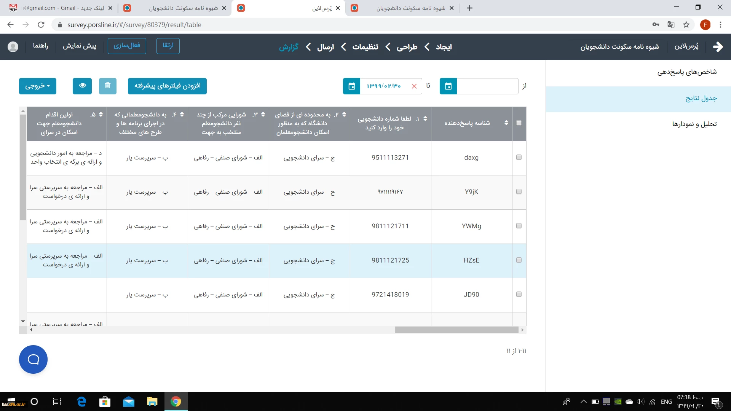Clear the end date with red X
The height and width of the screenshot is (411, 731).
414,86
